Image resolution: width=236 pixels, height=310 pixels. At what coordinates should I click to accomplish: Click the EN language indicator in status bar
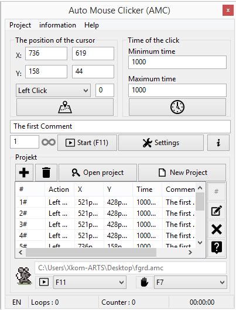16,302
